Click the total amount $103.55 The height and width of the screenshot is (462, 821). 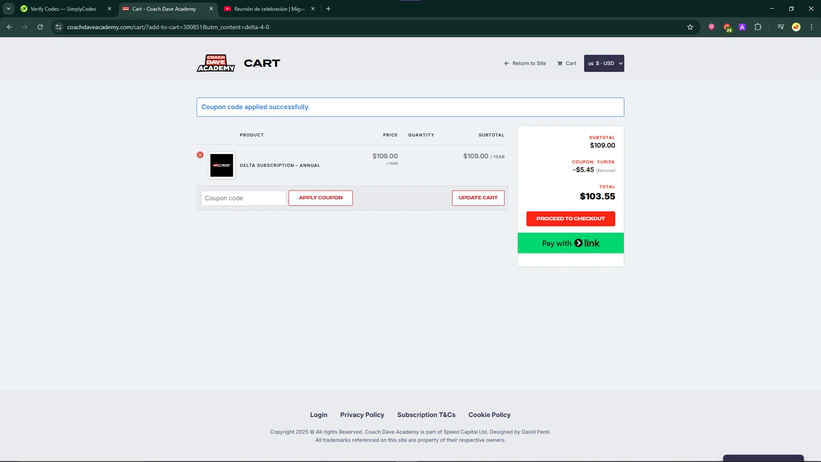tap(597, 197)
